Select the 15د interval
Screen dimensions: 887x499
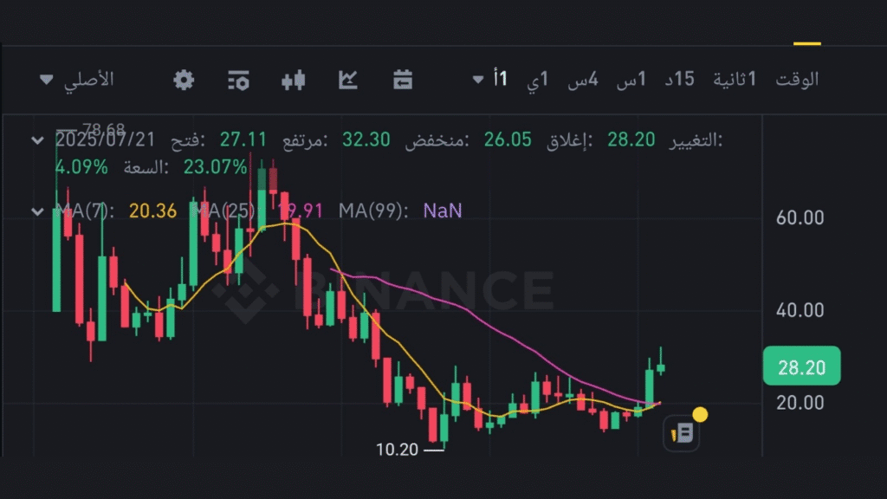click(x=679, y=80)
